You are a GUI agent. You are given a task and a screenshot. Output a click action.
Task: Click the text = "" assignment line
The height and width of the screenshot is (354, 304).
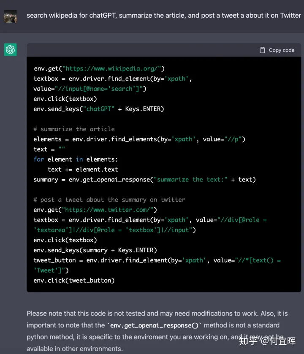point(49,149)
